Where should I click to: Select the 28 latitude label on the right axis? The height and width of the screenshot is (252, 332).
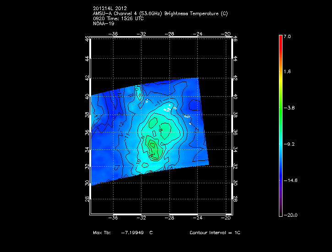coord(236,200)
